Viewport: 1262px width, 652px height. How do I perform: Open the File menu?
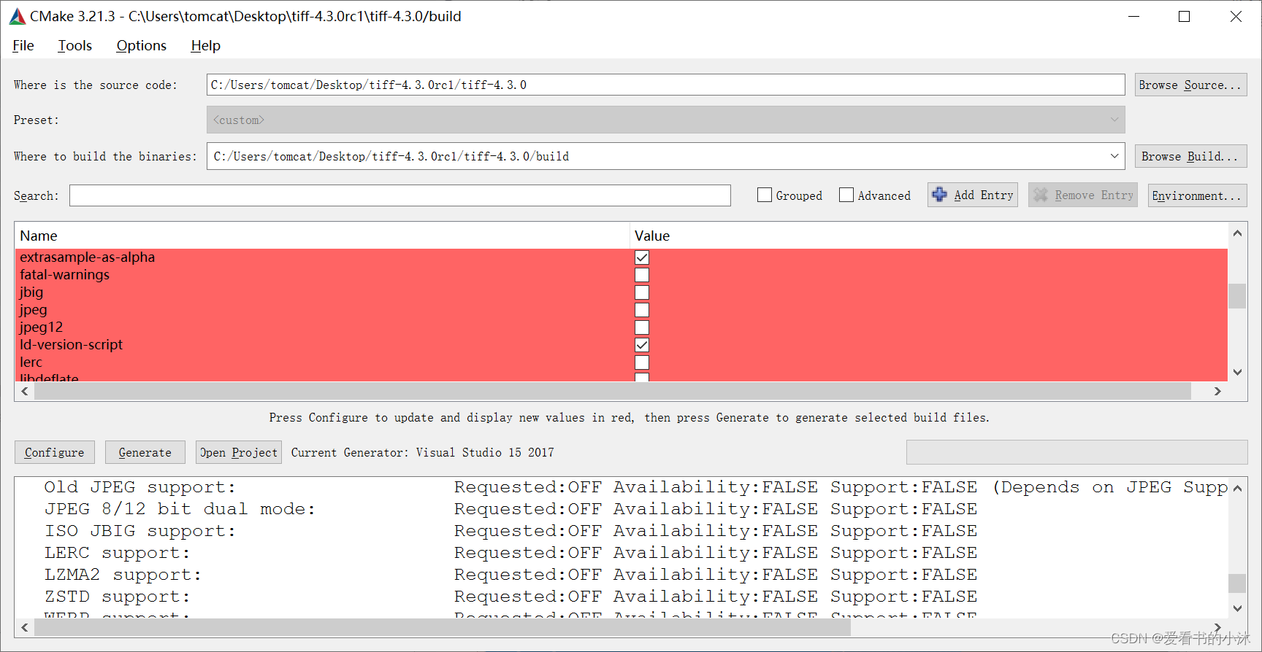tap(23, 45)
